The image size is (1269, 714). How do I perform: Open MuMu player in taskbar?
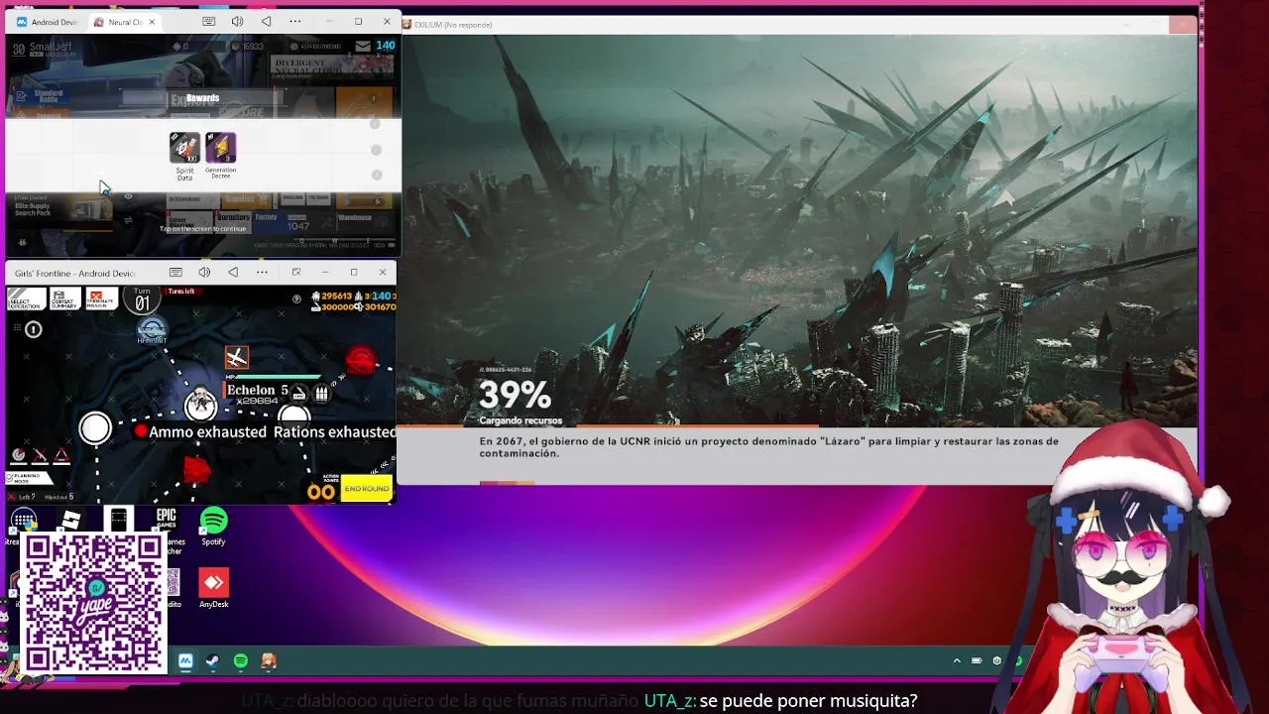coord(185,660)
